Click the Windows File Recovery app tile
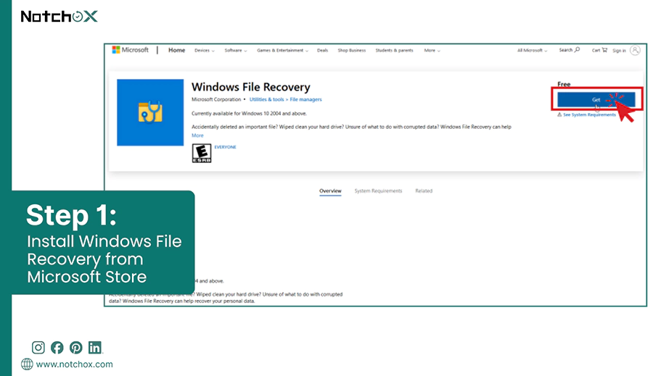 pyautogui.click(x=150, y=112)
